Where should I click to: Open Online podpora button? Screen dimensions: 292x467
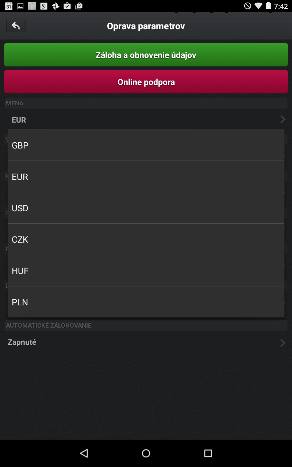[x=146, y=82]
